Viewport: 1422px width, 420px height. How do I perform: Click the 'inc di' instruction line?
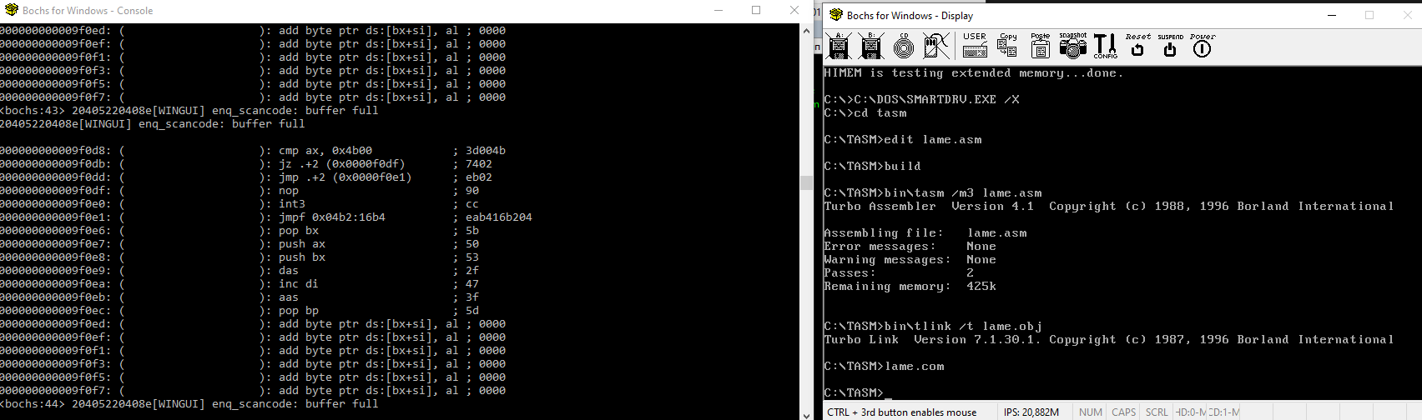click(240, 284)
